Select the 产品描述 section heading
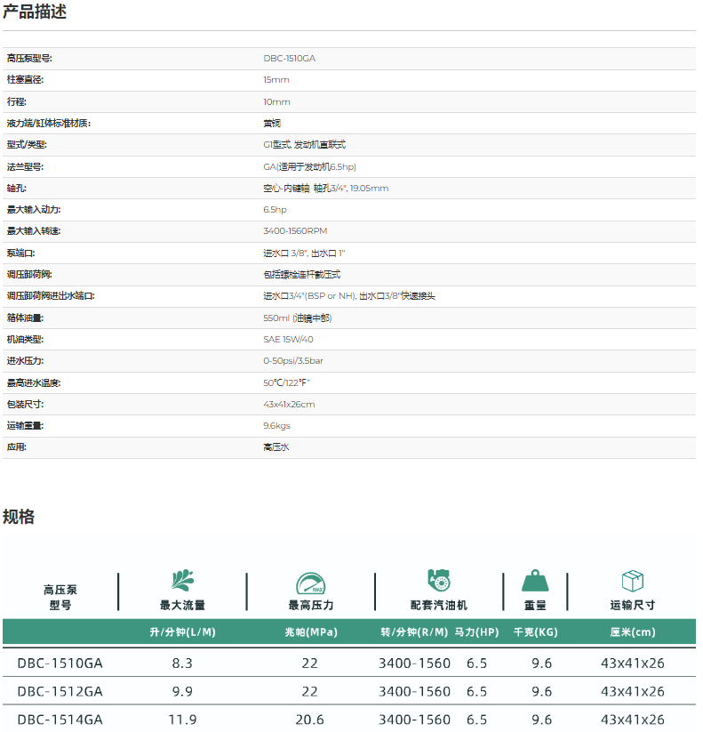The image size is (703, 732). coord(35,12)
